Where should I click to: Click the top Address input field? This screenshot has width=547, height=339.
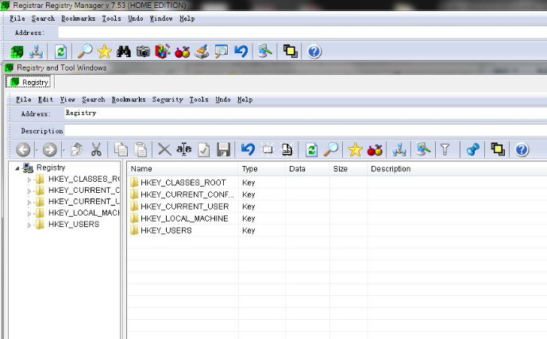(302, 33)
